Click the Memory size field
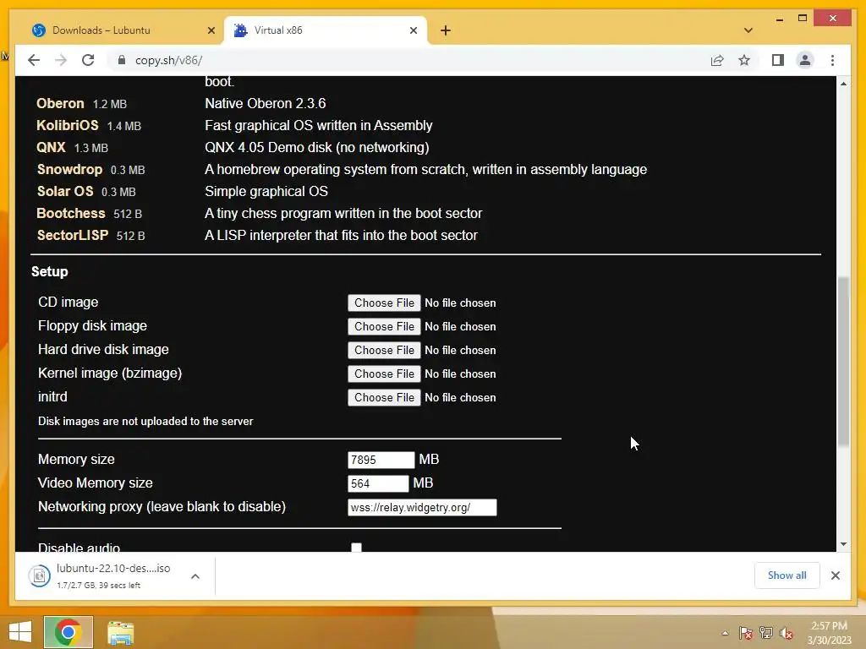Viewport: 866px width, 649px height. point(381,460)
